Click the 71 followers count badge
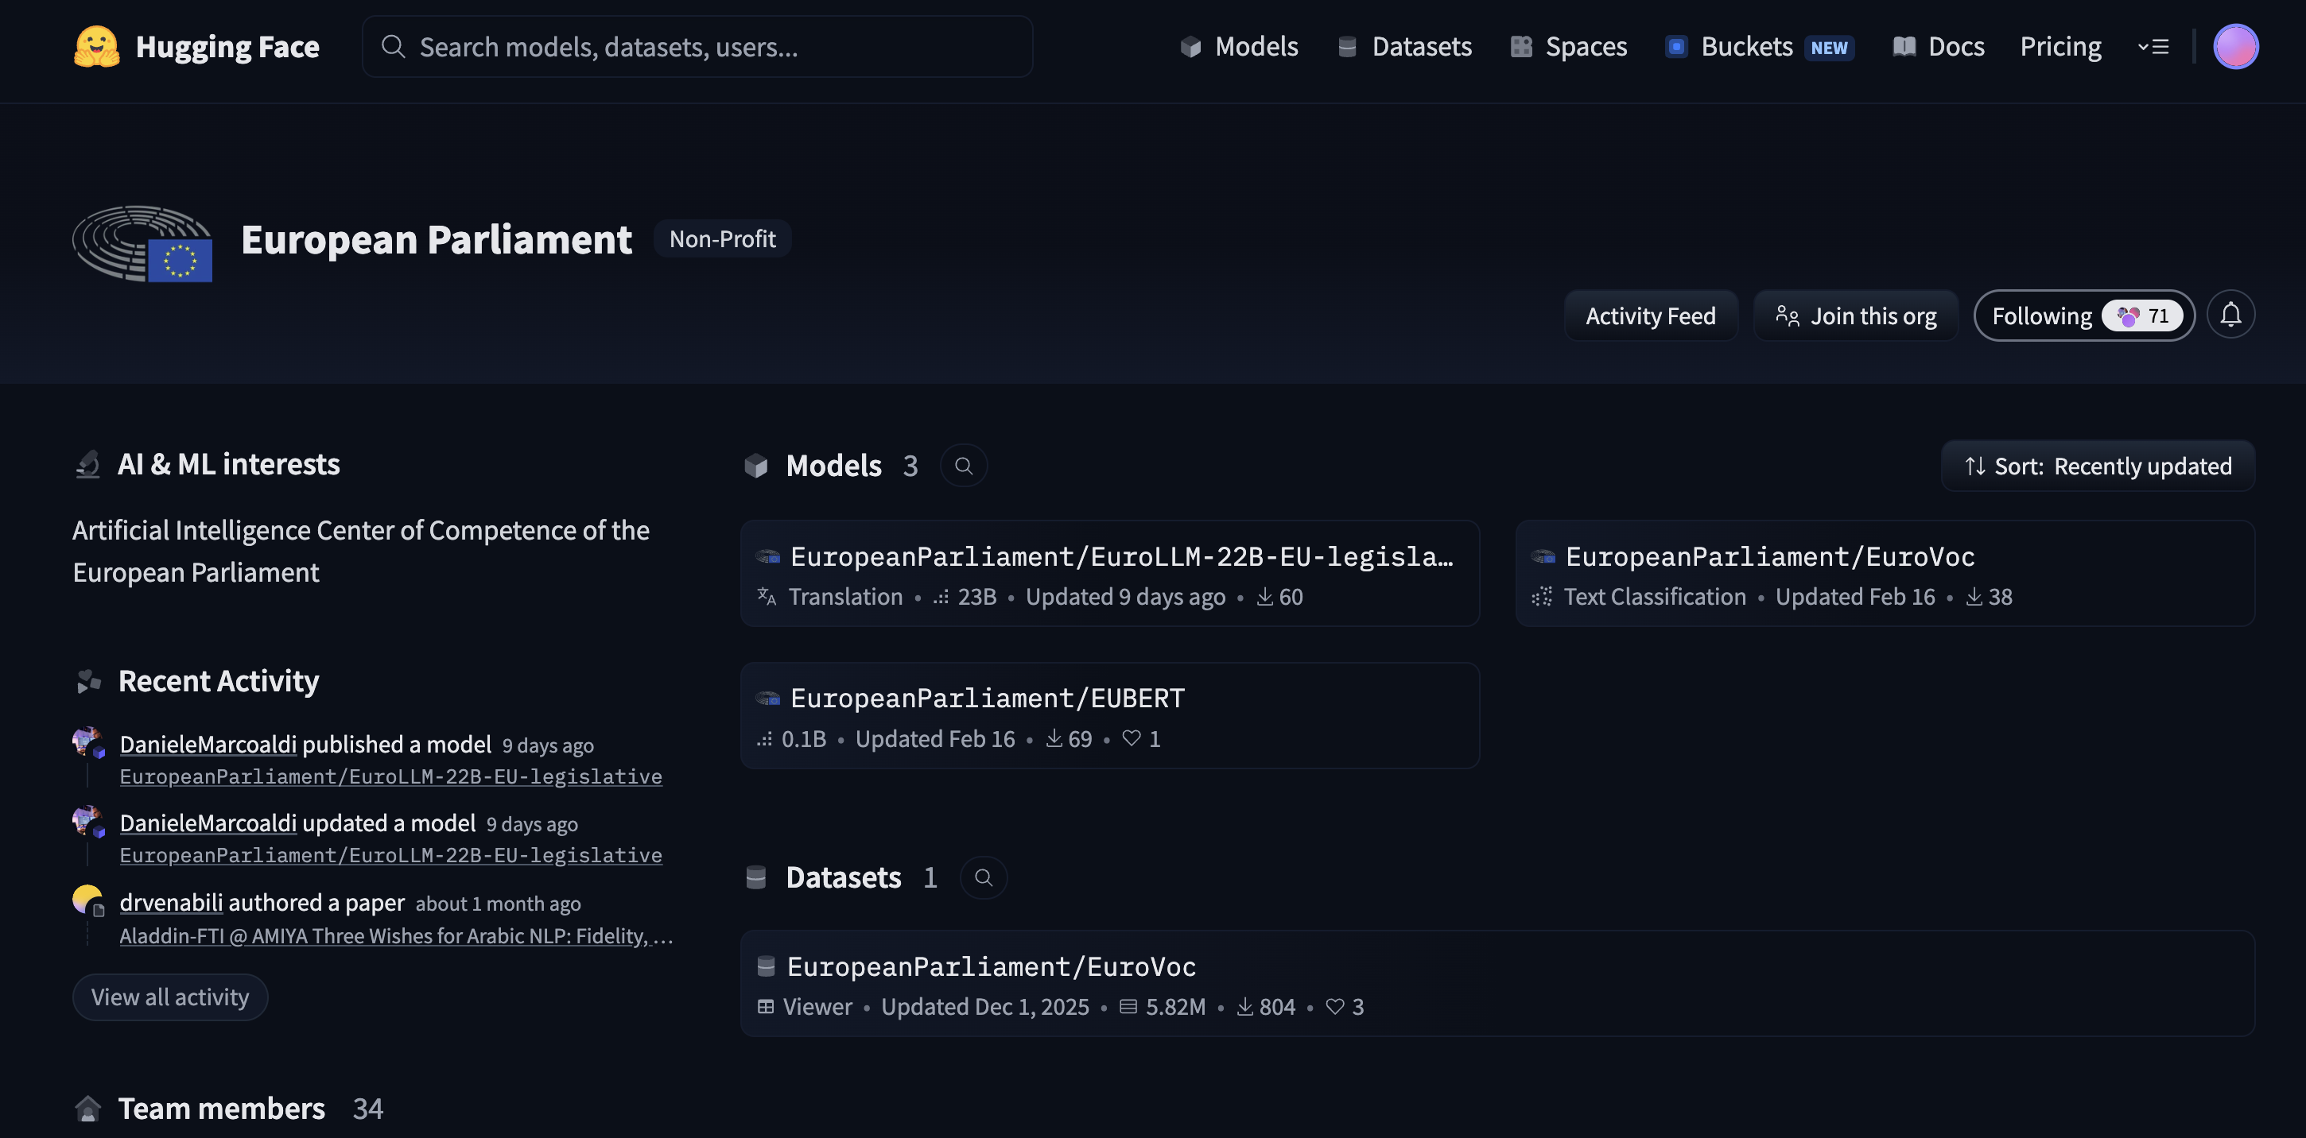 (2142, 315)
